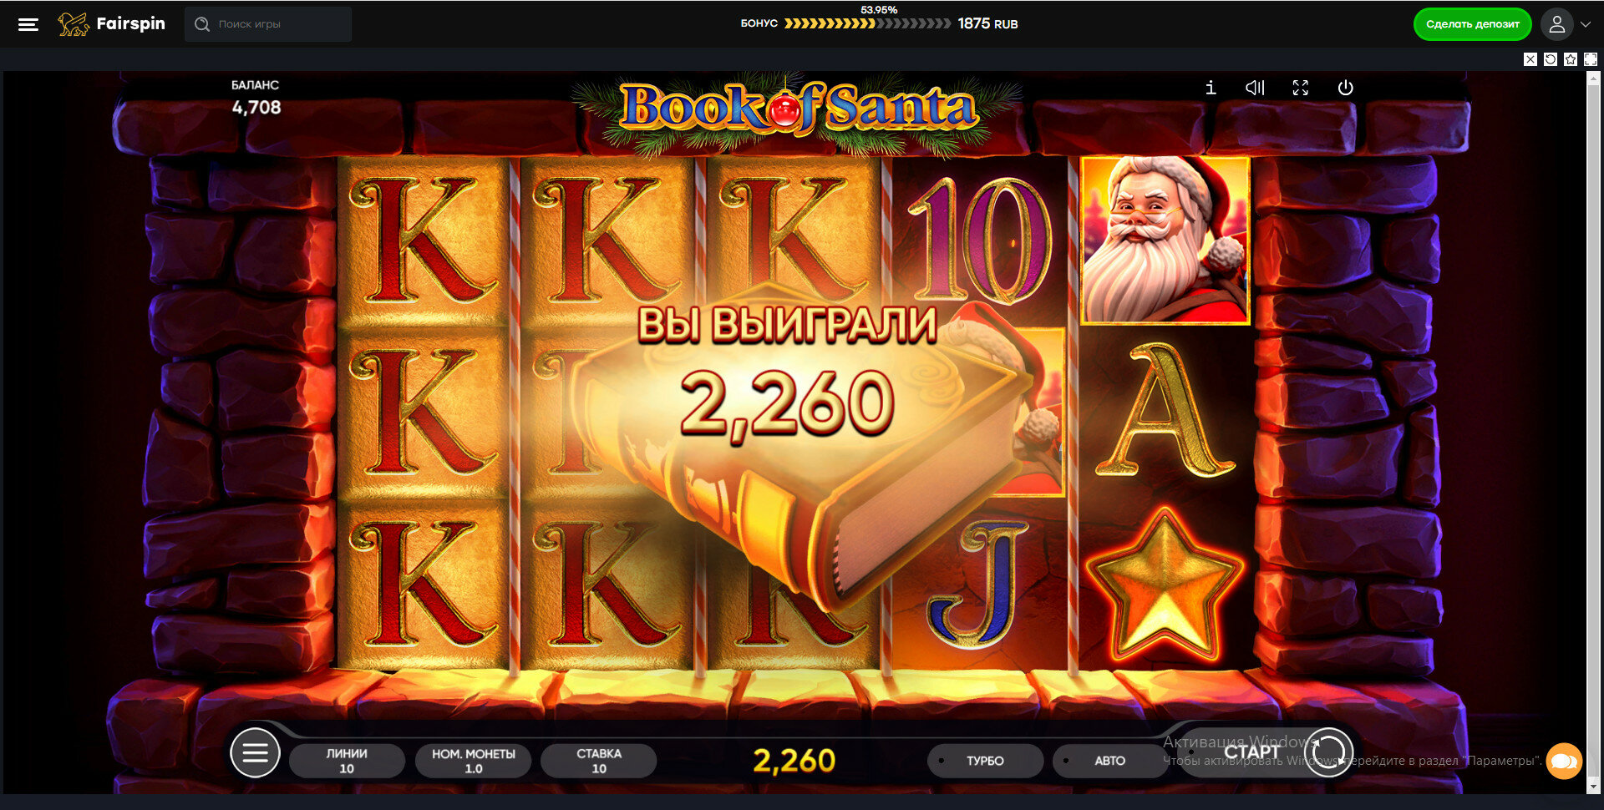Go to the Fairspin logo home
The width and height of the screenshot is (1604, 810).
111,24
